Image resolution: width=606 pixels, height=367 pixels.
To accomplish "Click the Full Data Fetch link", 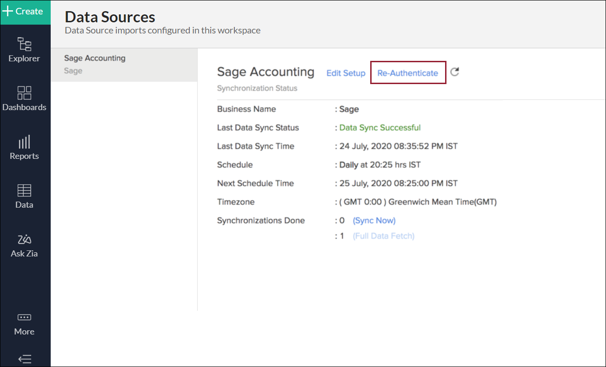I will point(383,236).
